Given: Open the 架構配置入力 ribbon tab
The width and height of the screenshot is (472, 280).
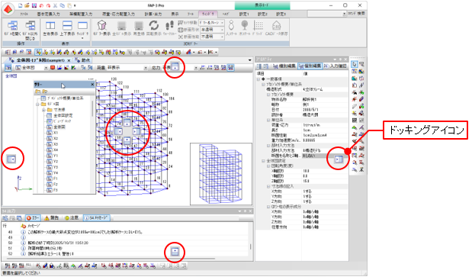Looking at the screenshot, I should tap(81, 14).
